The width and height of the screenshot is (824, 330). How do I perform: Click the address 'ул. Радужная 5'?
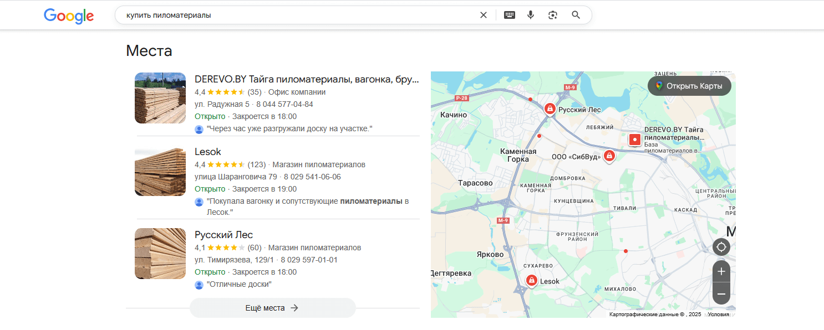222,104
